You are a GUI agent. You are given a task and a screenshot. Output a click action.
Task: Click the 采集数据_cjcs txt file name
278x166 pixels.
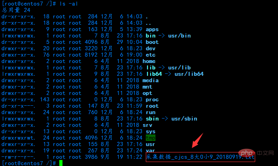[200, 157]
